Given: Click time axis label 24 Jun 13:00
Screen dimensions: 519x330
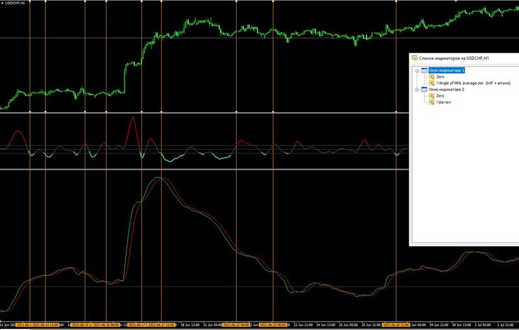Looking at the screenshot, I should click(326, 325).
